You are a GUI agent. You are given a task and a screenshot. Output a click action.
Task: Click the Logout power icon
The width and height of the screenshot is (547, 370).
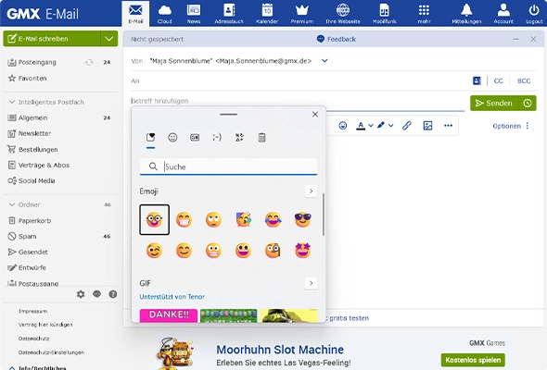coord(534,14)
